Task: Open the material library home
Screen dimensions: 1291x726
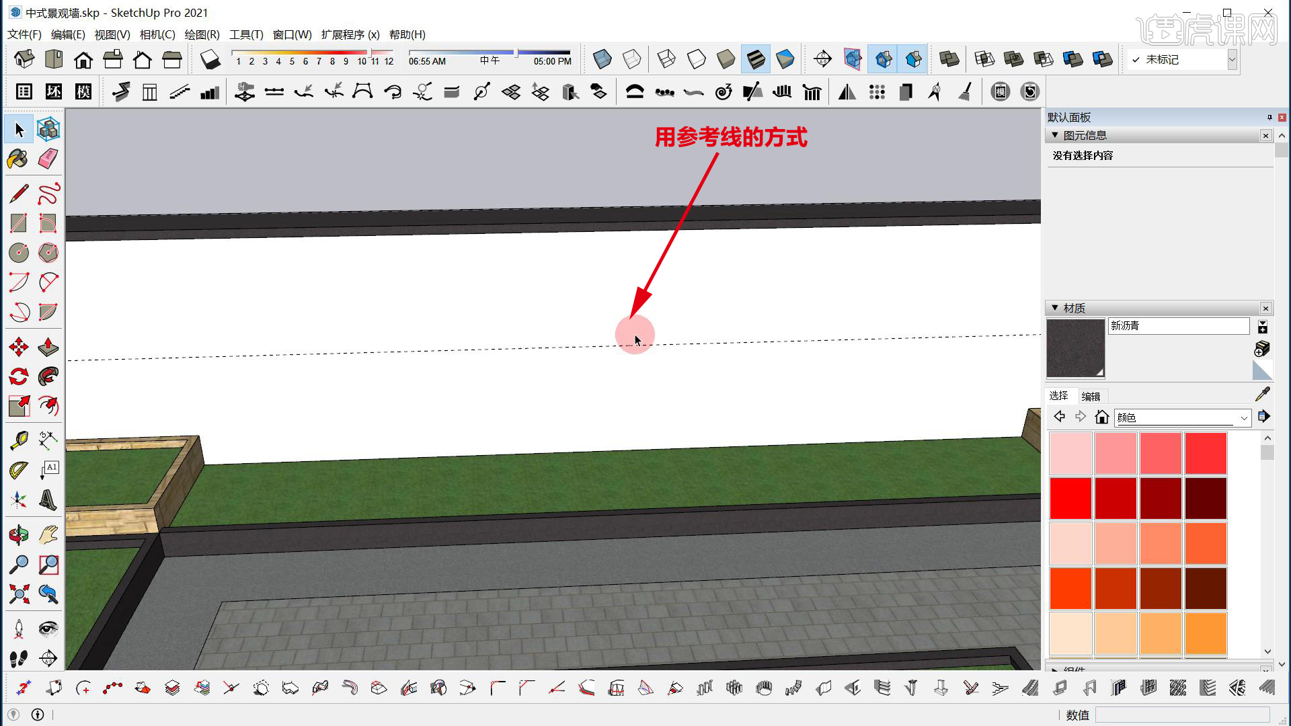Action: coord(1101,417)
